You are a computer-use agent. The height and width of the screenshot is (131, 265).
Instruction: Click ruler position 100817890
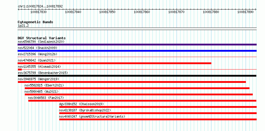pos(246,12)
